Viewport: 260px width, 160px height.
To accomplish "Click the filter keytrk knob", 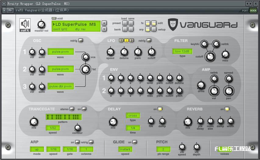I will click(x=204, y=44).
